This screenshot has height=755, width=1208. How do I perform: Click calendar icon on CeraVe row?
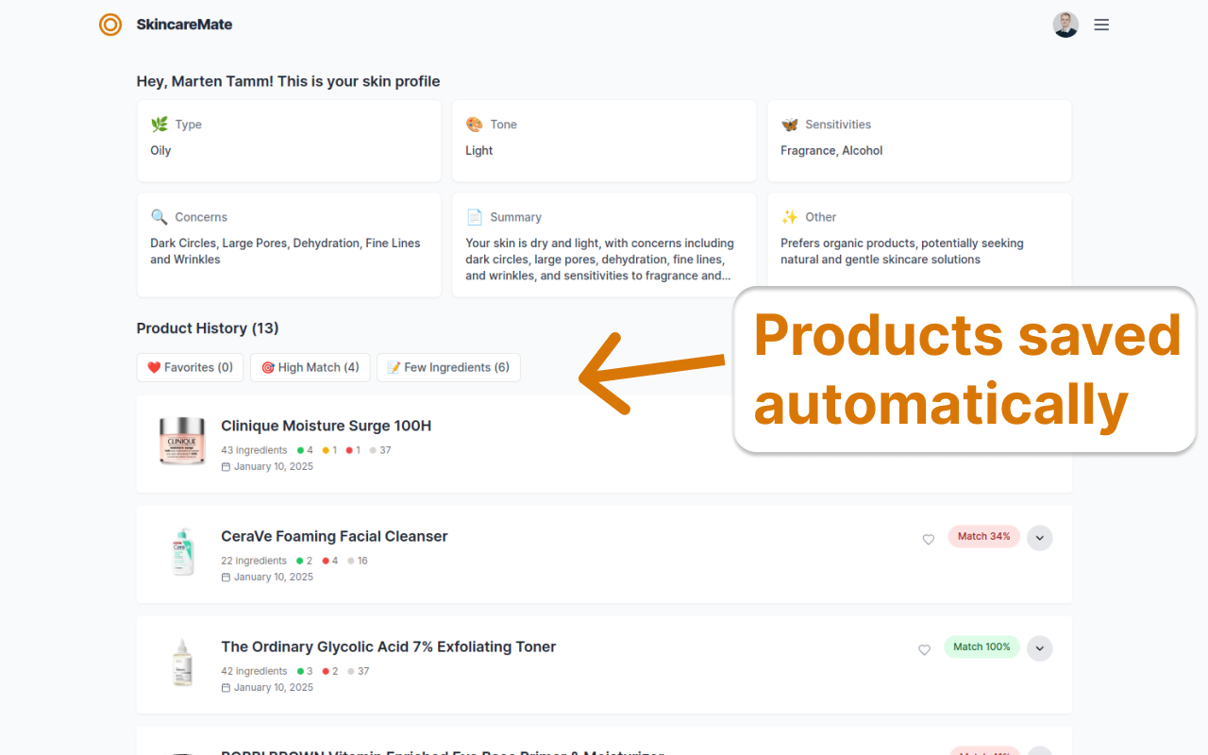(226, 578)
